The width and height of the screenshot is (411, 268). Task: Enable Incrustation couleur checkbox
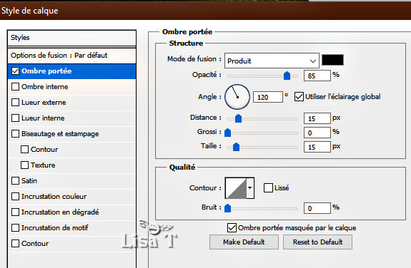(15, 196)
